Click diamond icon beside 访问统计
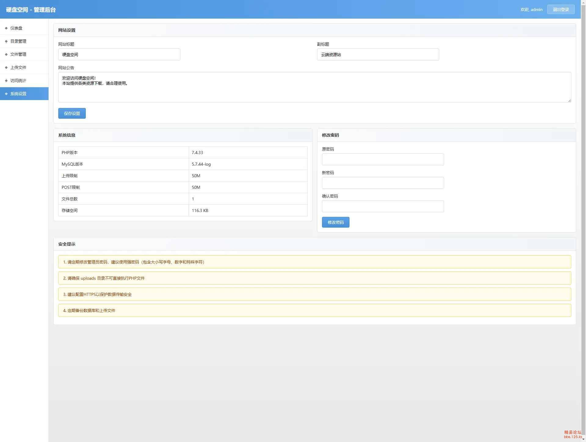The width and height of the screenshot is (586, 442). [6, 81]
